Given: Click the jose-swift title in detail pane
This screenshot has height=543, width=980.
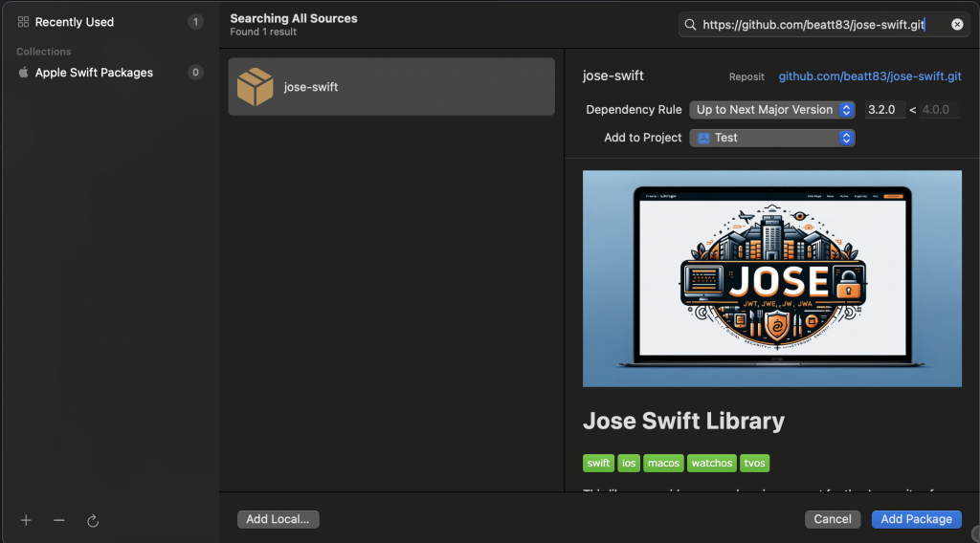Looking at the screenshot, I should (613, 76).
